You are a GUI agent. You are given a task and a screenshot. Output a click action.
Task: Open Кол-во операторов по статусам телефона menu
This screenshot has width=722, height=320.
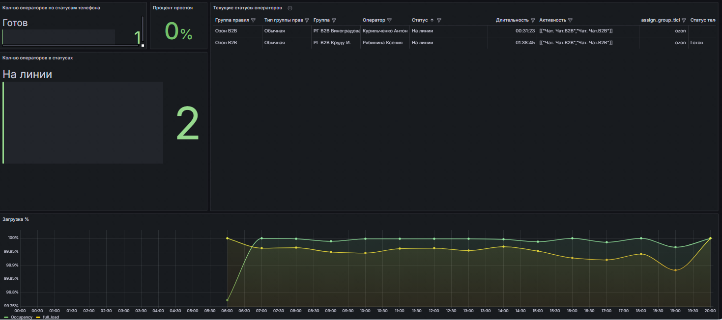click(x=51, y=8)
